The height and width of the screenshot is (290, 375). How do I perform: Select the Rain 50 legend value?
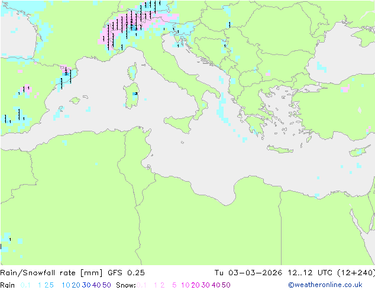(x=106, y=285)
